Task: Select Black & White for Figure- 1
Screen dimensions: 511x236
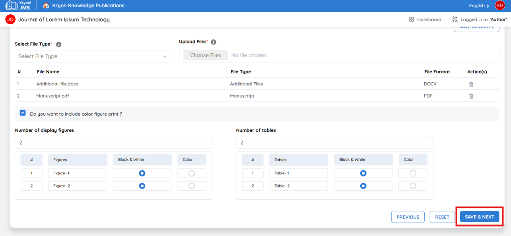Action: [142, 173]
